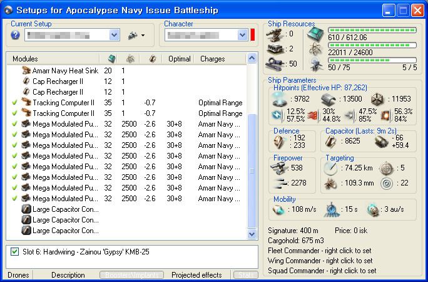Click the launcher hardpoints icon in Ship Resources

pos(276,49)
